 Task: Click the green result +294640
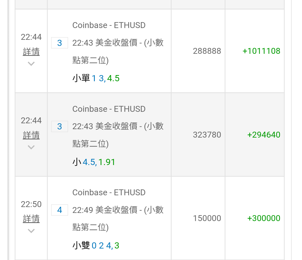(264, 135)
